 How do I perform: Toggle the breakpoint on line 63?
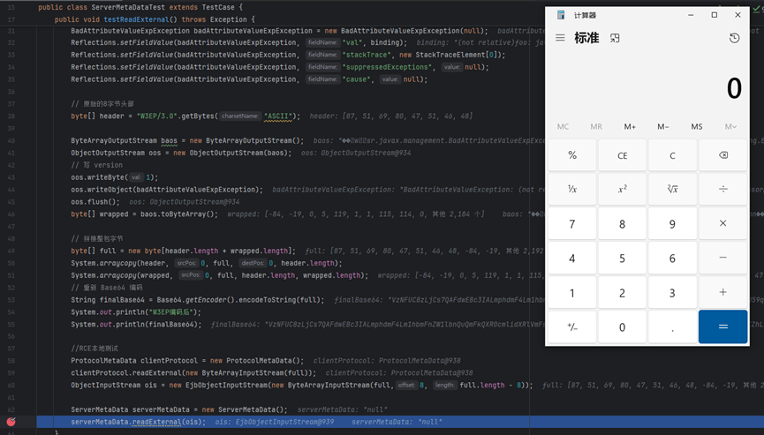[11, 422]
